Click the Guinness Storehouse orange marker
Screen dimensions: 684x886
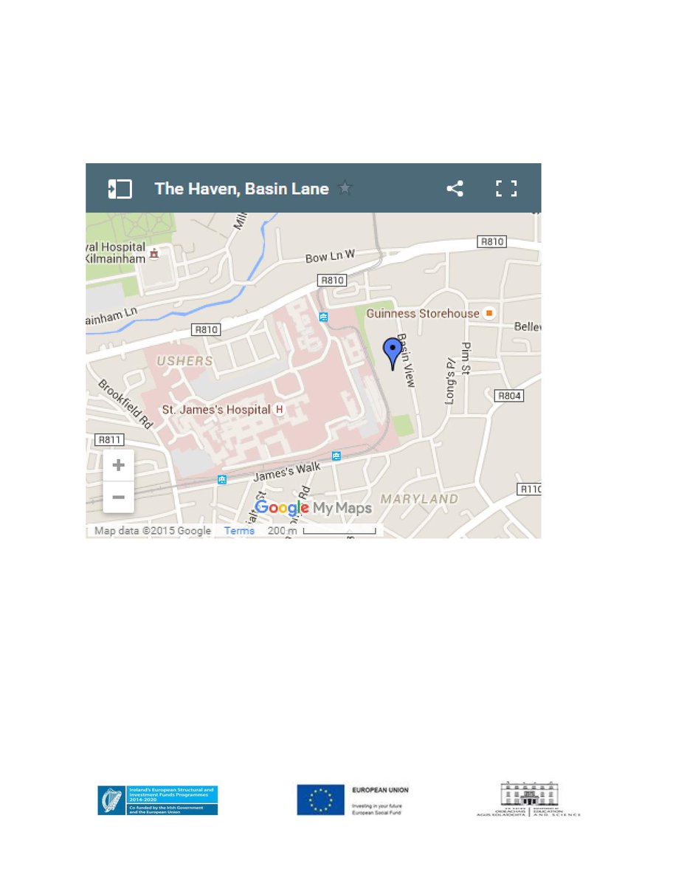click(x=488, y=313)
